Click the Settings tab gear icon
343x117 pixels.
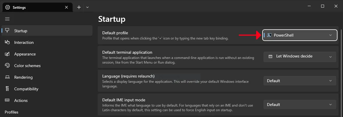[8, 7]
